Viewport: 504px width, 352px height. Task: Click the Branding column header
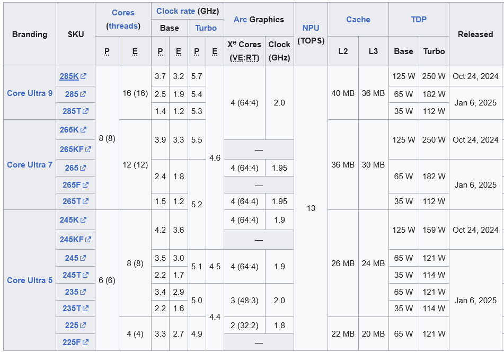point(30,34)
